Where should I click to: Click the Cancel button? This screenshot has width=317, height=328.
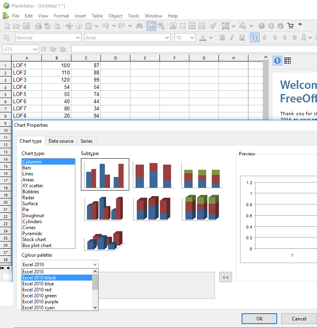point(299,318)
